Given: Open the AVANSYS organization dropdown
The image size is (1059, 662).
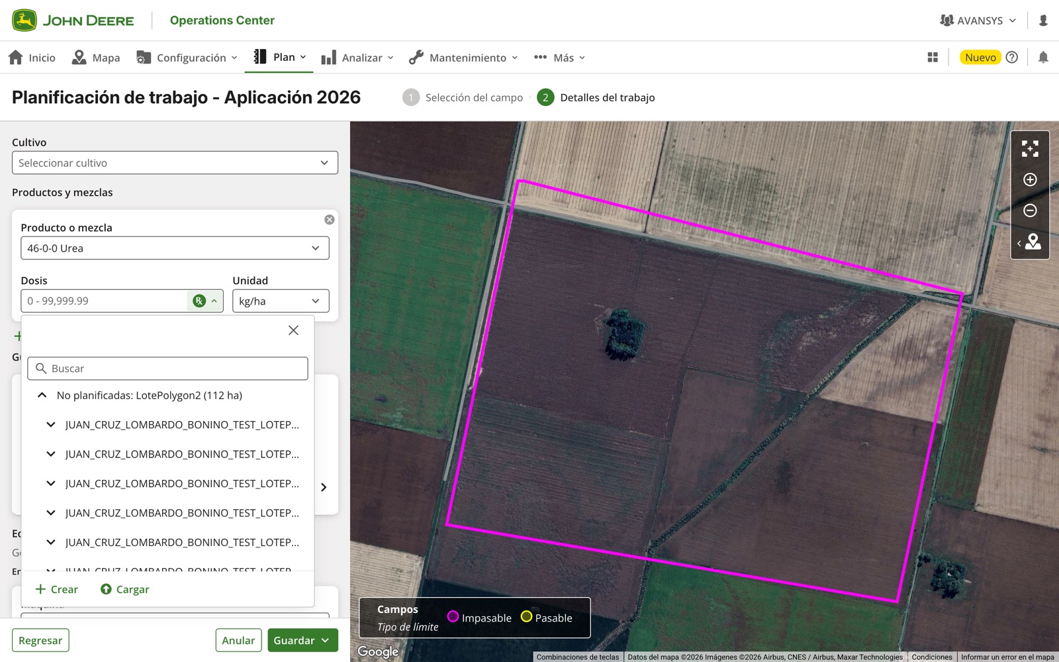Looking at the screenshot, I should [978, 21].
